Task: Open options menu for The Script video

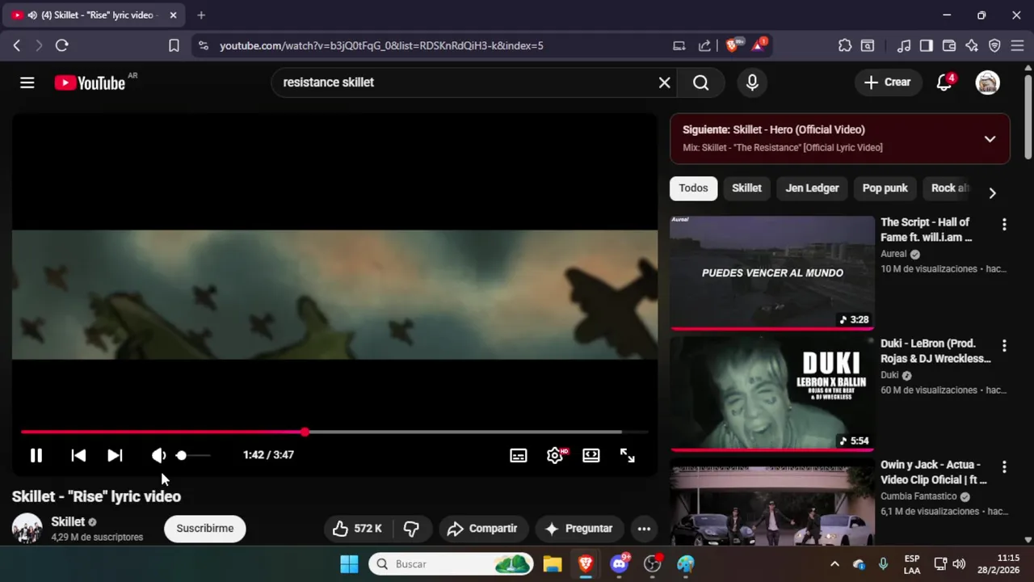Action: pyautogui.click(x=1004, y=225)
